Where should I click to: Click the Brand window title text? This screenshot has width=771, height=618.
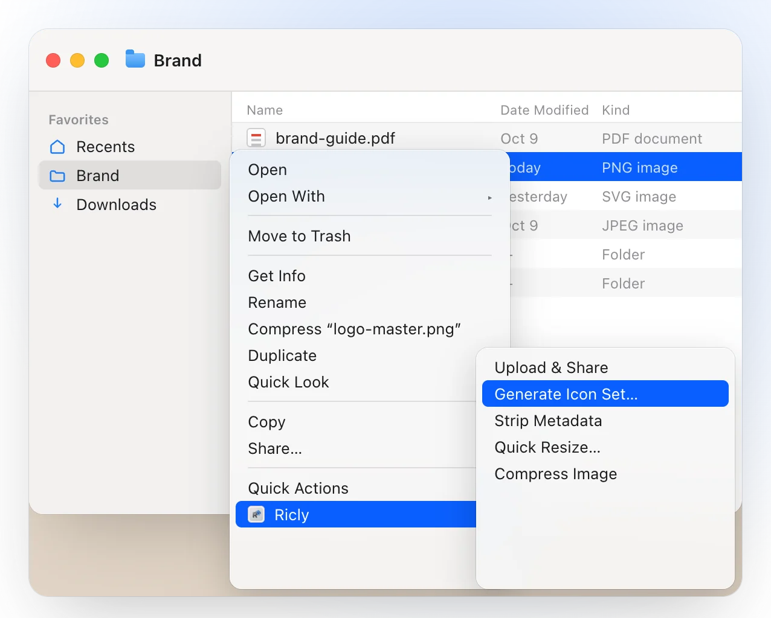(x=178, y=60)
